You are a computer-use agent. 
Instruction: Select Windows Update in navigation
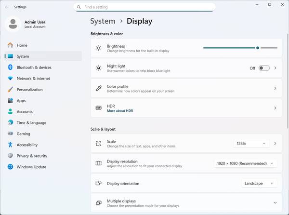[x=43, y=167]
